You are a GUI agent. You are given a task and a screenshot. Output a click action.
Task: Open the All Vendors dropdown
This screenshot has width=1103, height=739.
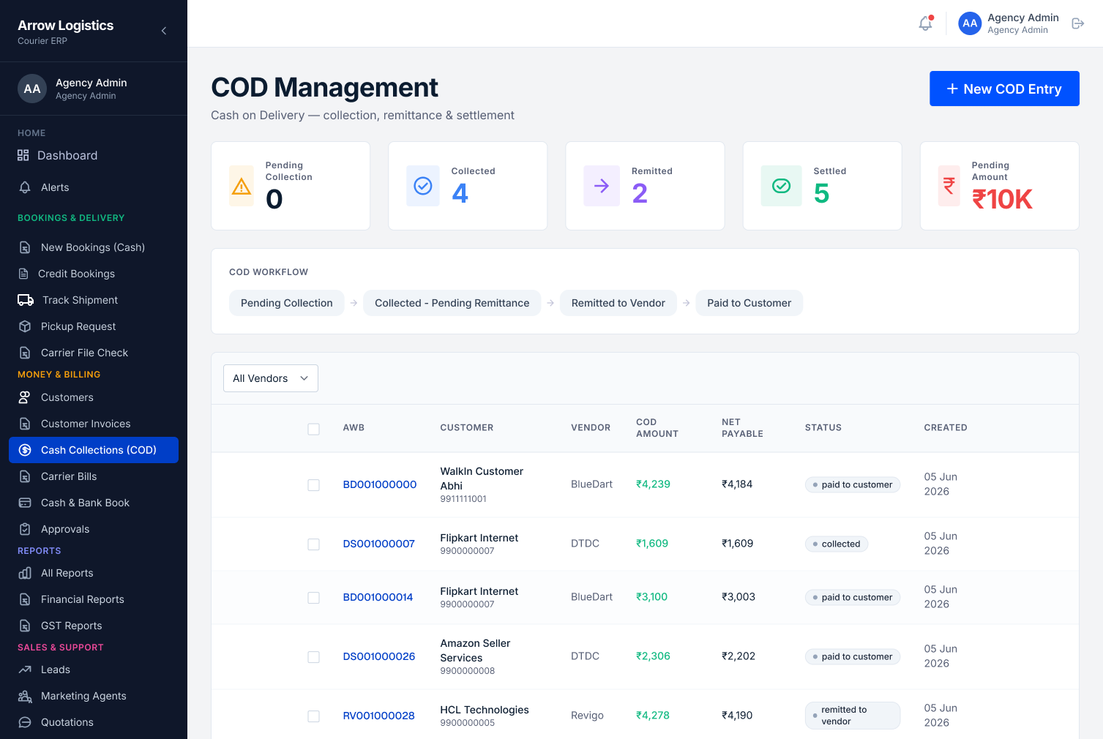click(271, 378)
